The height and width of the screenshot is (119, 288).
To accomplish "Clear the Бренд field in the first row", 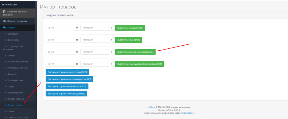I will click(77, 28).
